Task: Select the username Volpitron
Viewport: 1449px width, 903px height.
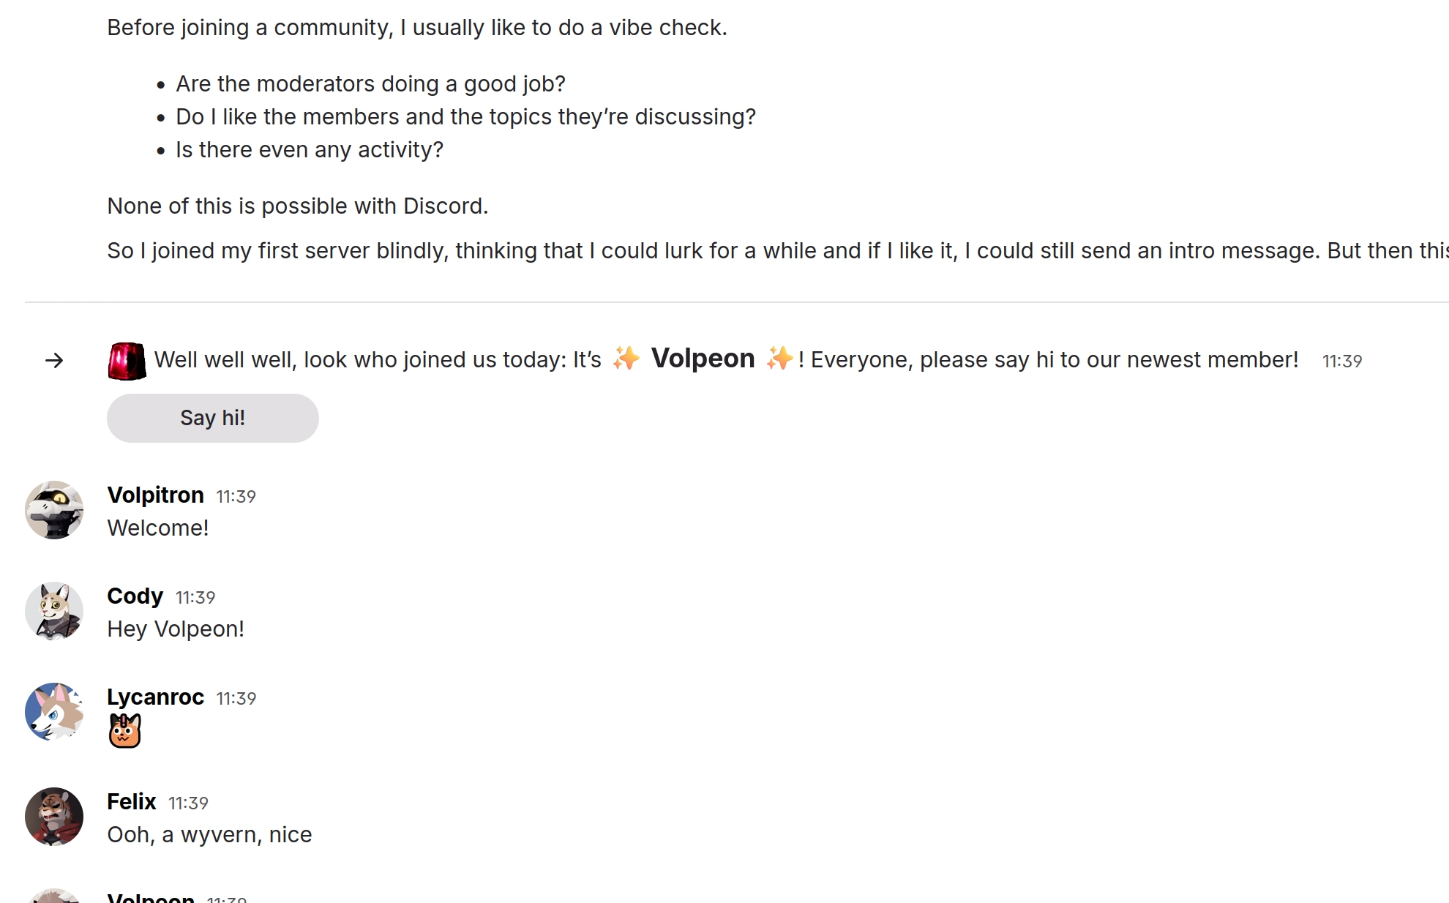Action: 156,495
